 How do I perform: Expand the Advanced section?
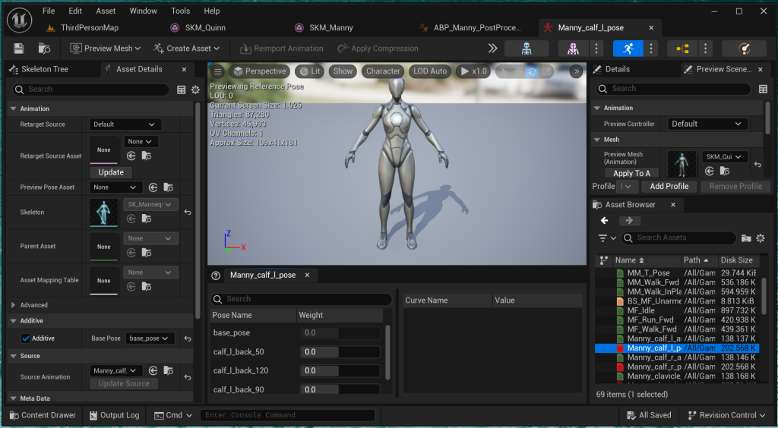14,305
